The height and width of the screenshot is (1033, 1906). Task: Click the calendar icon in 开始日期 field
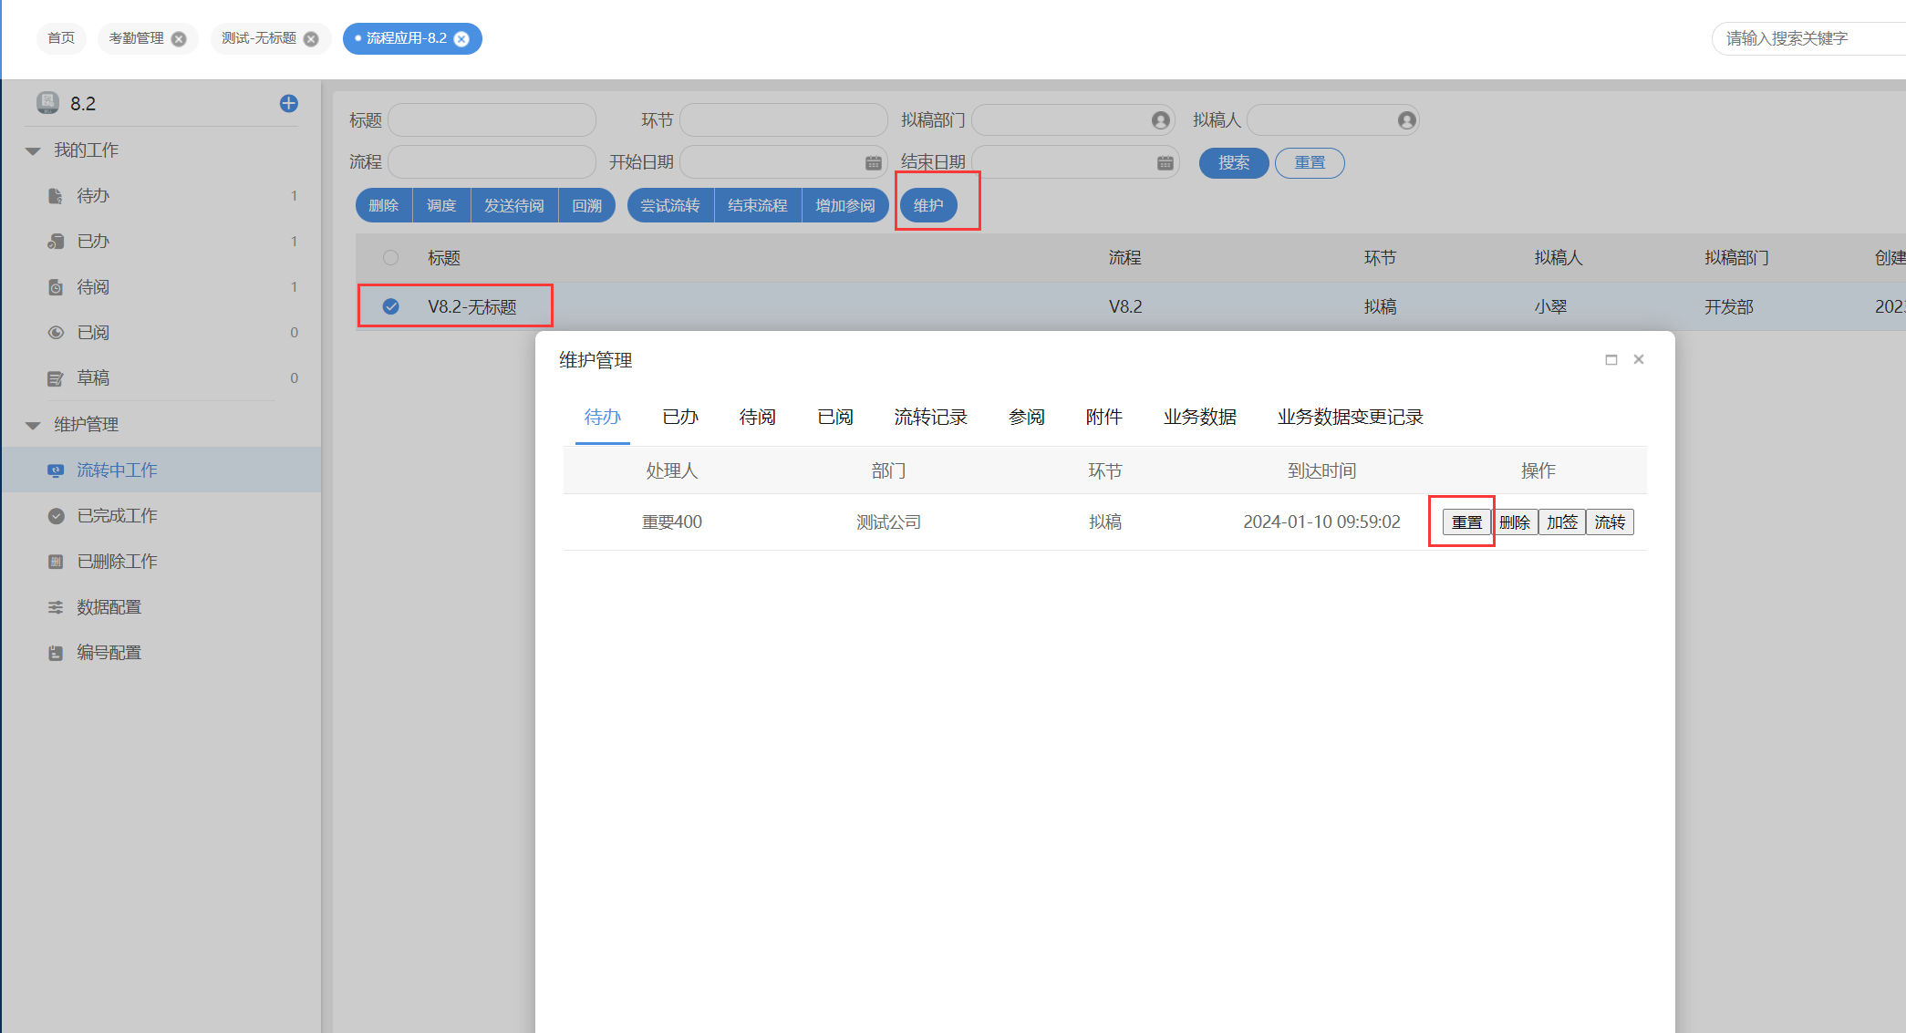click(873, 163)
